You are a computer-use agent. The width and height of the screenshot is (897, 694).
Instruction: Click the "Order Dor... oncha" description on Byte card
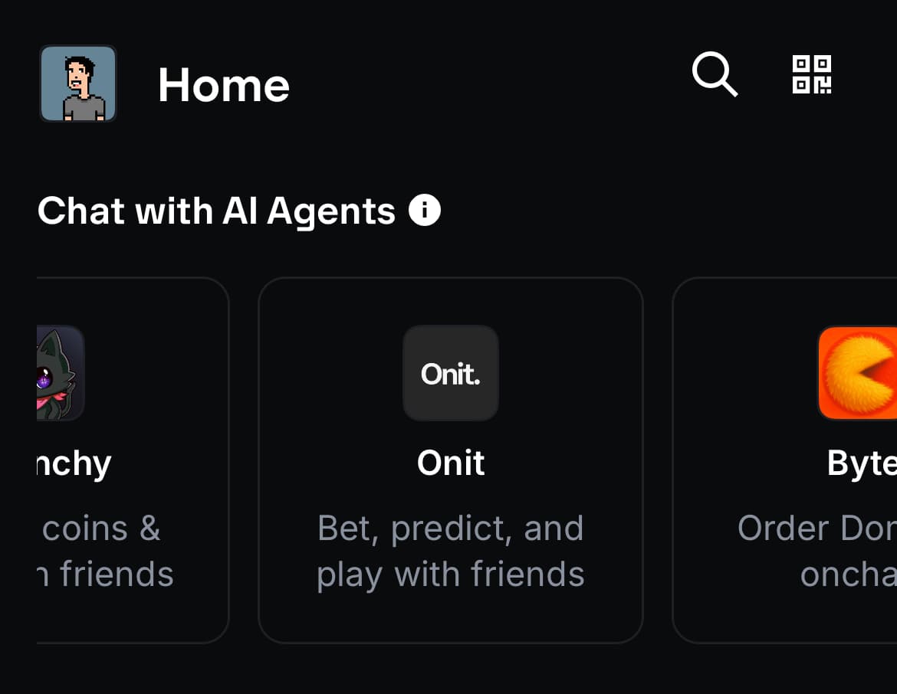pyautogui.click(x=817, y=551)
